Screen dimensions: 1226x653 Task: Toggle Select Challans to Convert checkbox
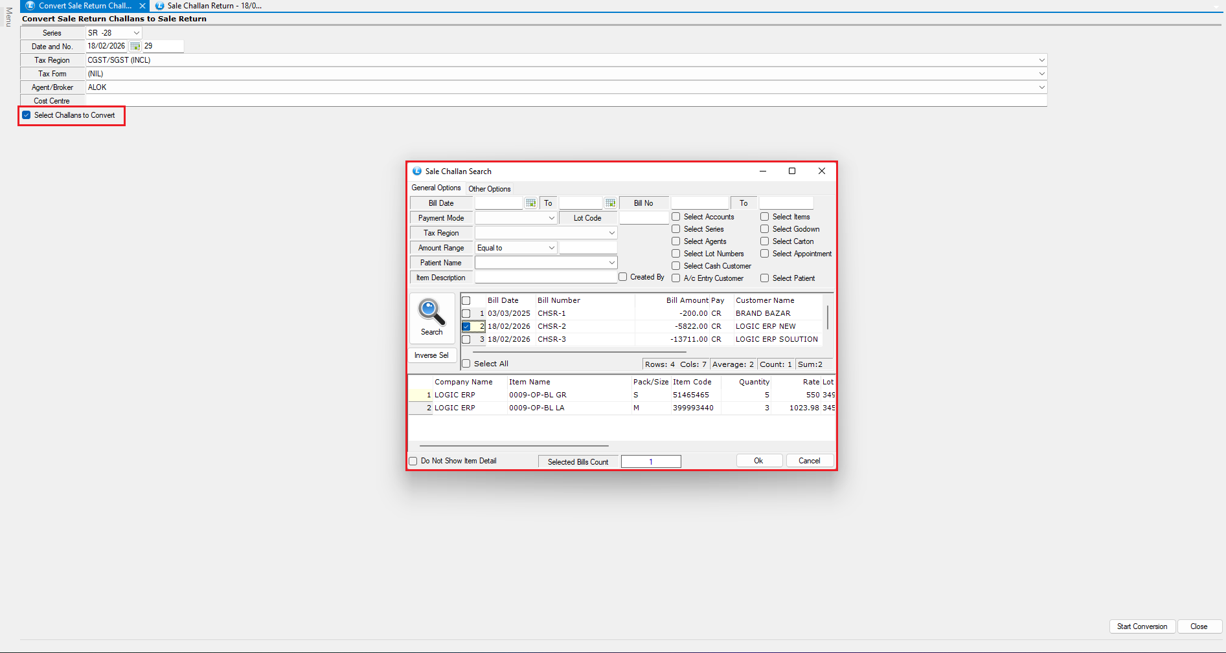pos(27,115)
